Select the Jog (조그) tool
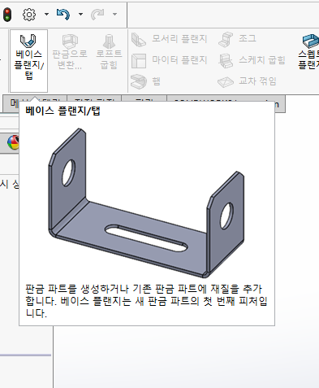 click(237, 39)
